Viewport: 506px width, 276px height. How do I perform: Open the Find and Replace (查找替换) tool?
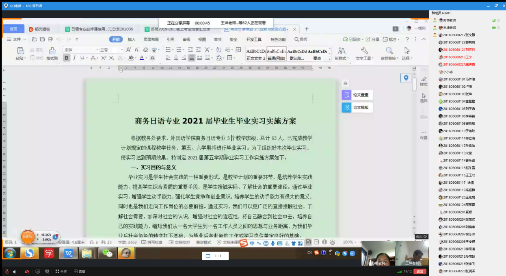click(389, 51)
